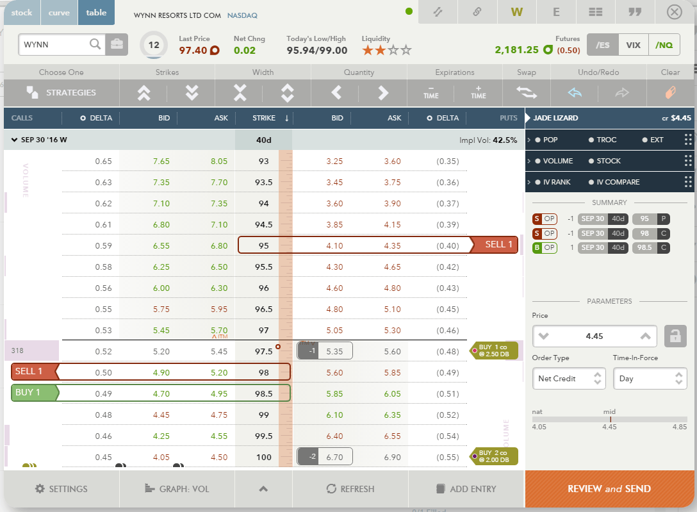The image size is (697, 512).
Task: Click the 12 circular badge indicator
Action: [x=154, y=45]
